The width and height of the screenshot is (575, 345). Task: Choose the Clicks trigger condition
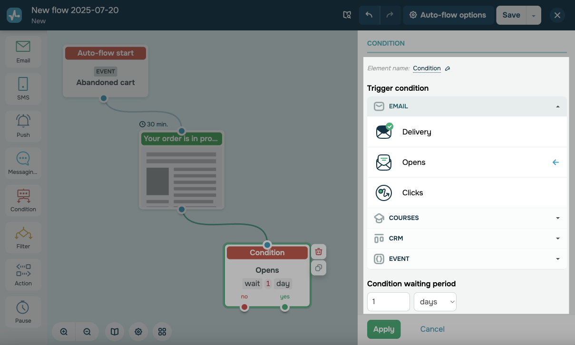point(412,193)
